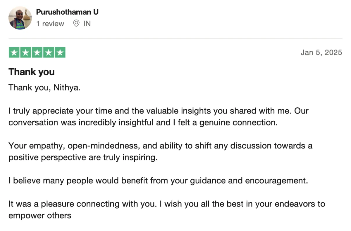The image size is (351, 231).
Task: Click the "IN" country code label
Action: (x=87, y=24)
